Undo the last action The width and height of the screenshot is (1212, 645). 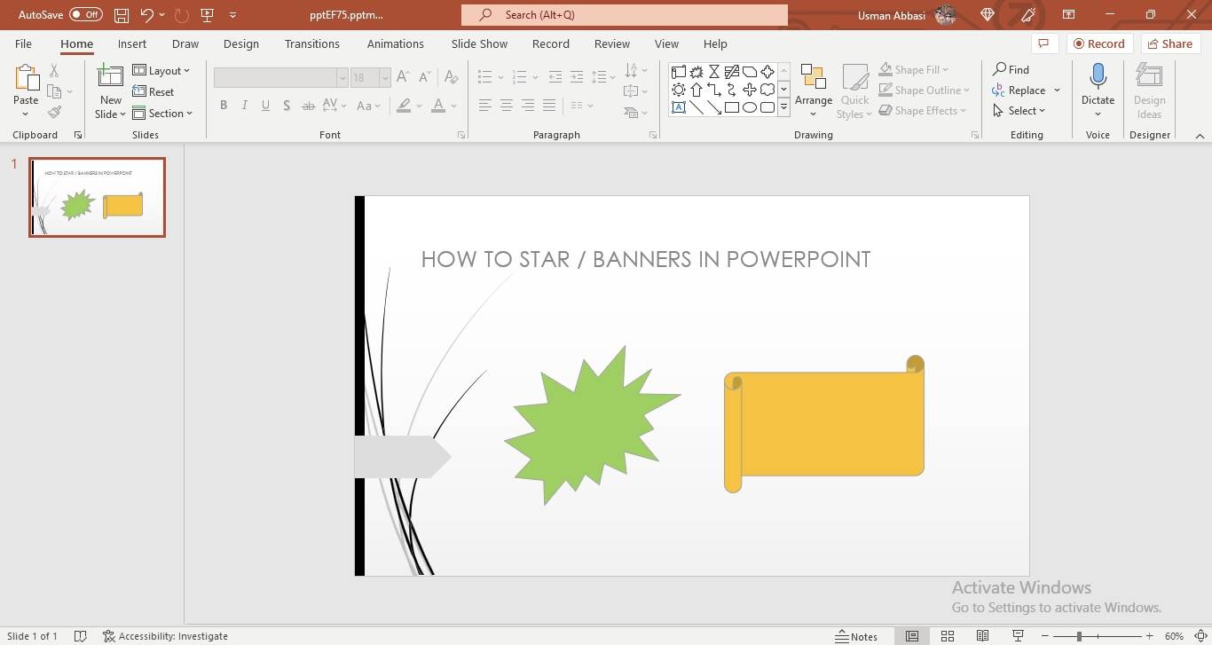(147, 15)
